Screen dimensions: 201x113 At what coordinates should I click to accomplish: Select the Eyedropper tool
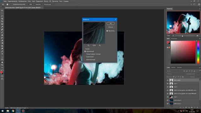tap(2, 27)
